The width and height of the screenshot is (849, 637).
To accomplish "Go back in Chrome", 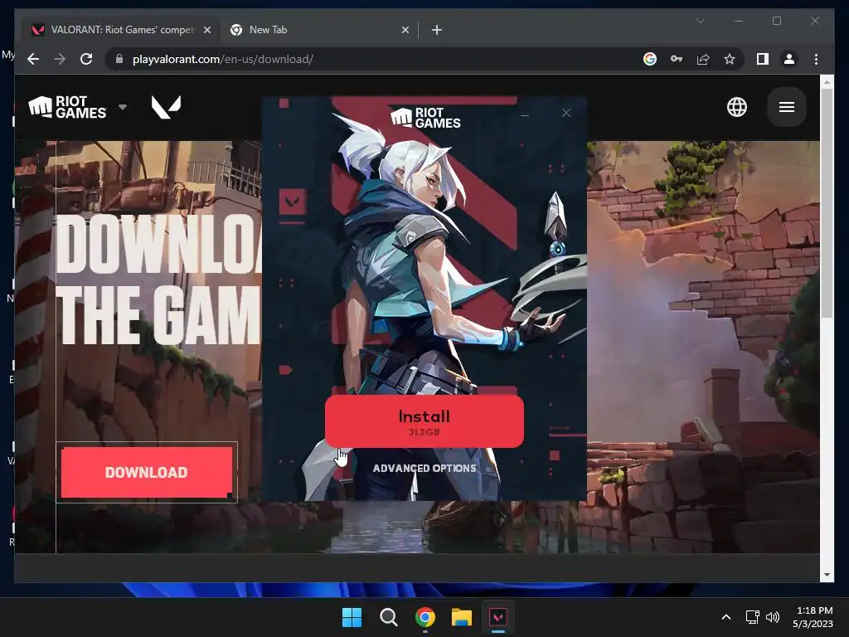I will click(33, 59).
